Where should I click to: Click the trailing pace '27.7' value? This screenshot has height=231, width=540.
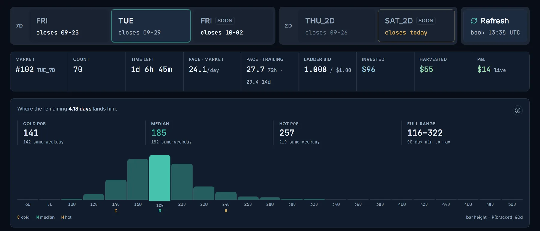click(255, 69)
